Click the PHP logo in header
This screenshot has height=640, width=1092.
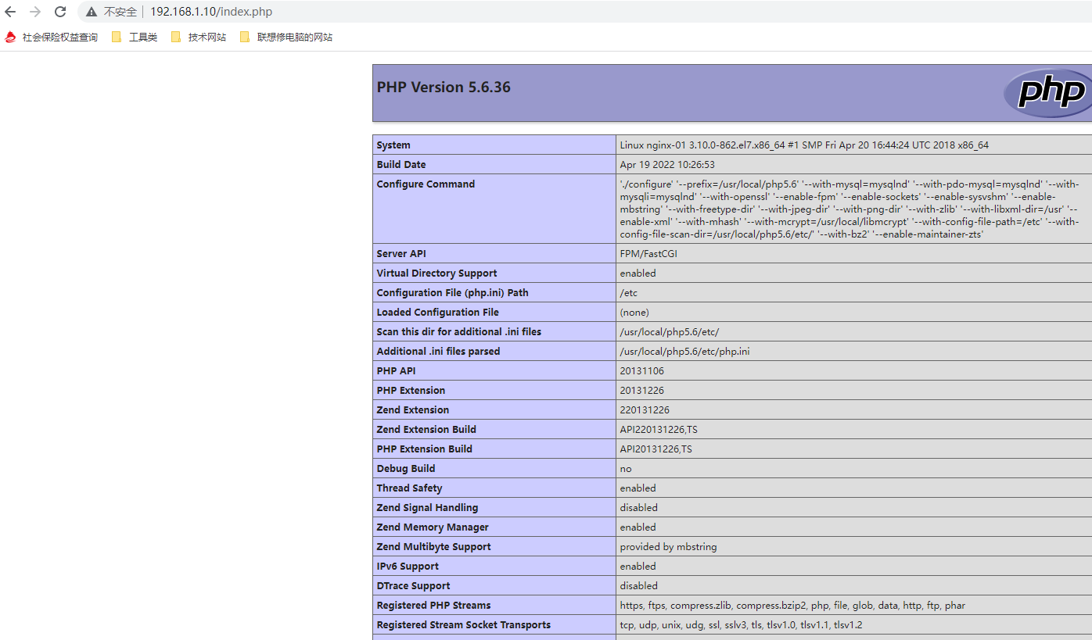[x=1047, y=93]
